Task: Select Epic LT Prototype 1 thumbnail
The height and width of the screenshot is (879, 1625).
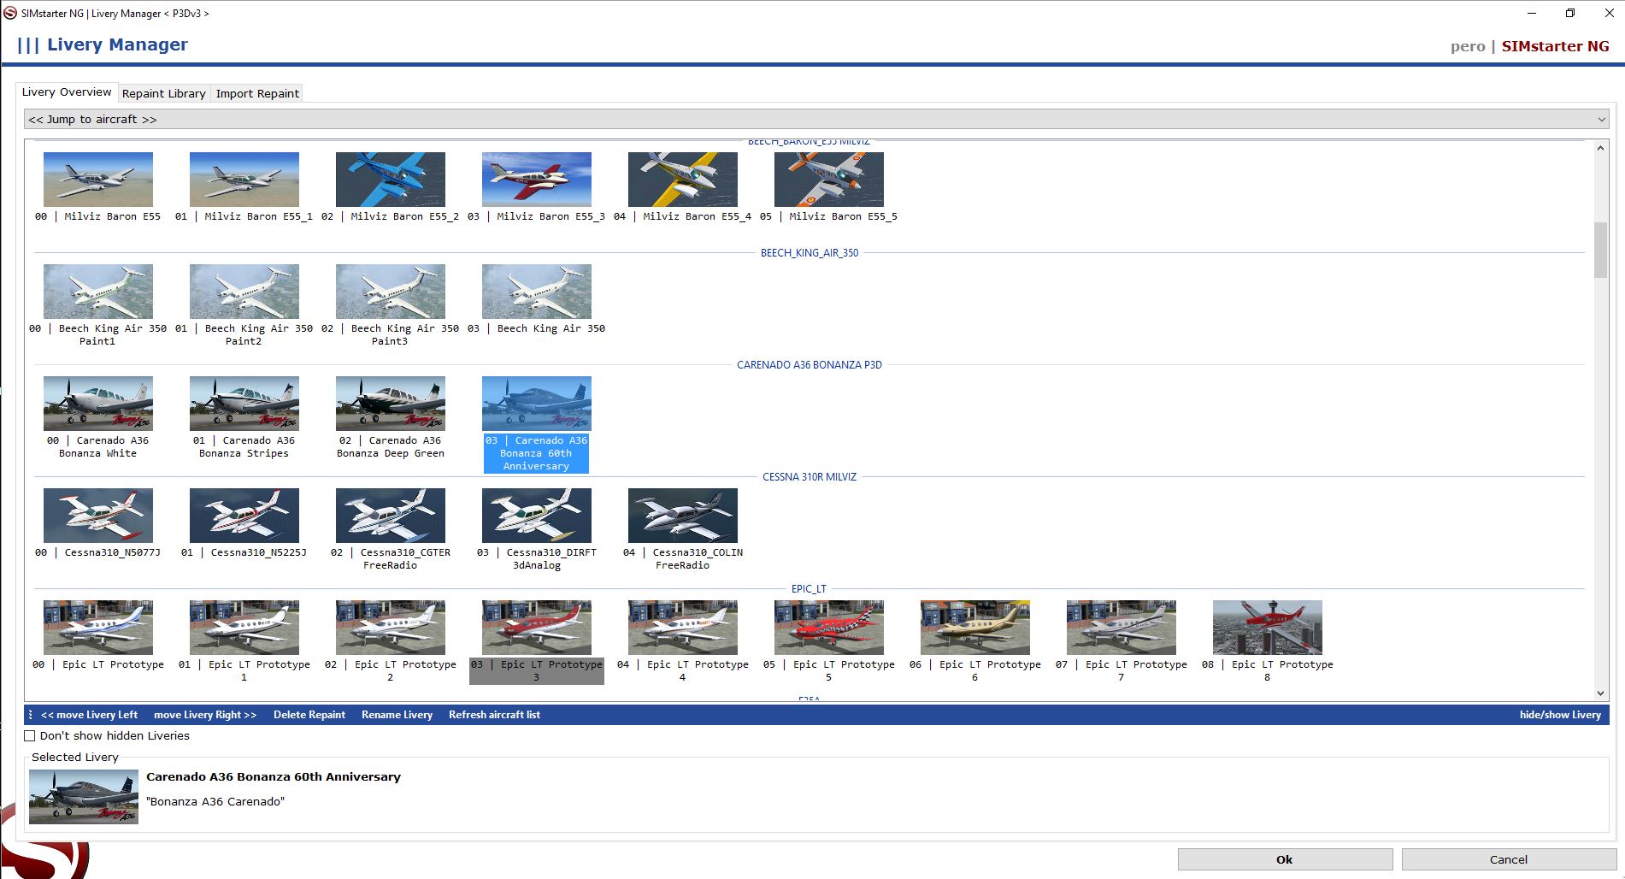Action: pos(244,628)
